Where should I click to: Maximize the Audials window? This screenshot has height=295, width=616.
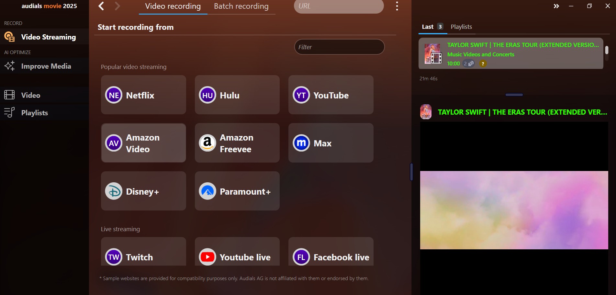[589, 6]
